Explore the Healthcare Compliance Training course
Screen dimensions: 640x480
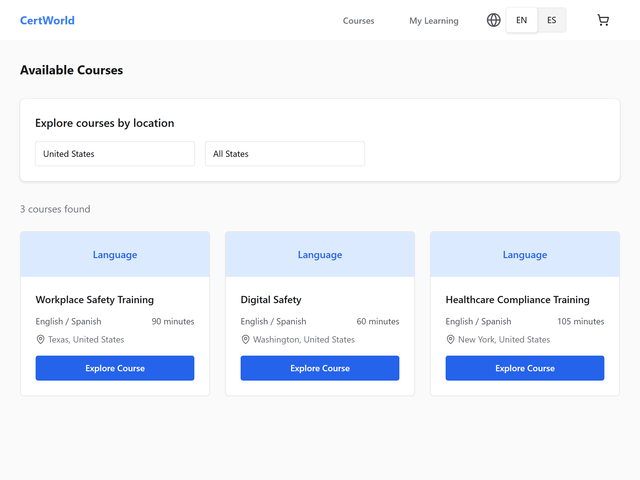[525, 368]
